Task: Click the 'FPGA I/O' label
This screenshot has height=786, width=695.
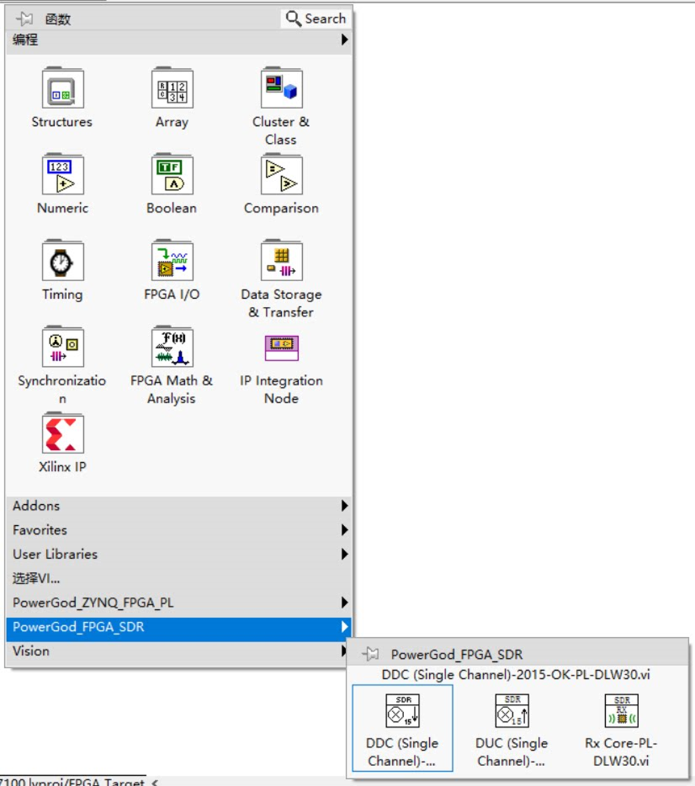Action: (x=172, y=294)
